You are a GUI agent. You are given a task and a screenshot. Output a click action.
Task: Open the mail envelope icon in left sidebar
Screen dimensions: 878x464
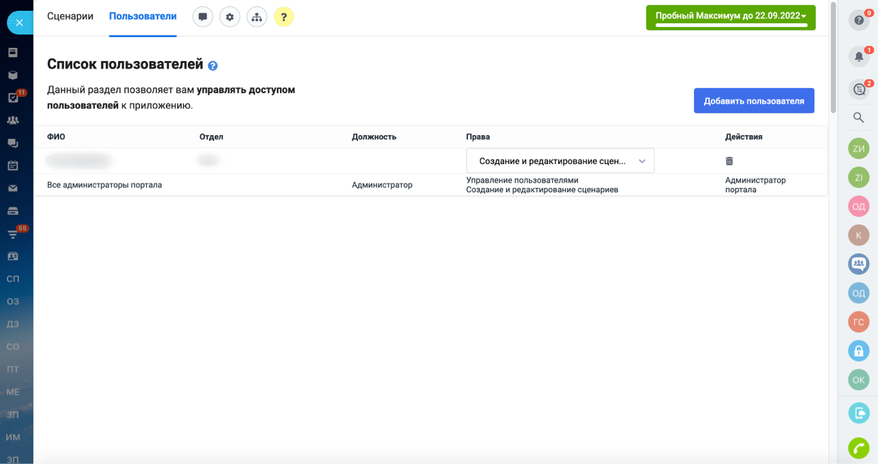coord(12,188)
